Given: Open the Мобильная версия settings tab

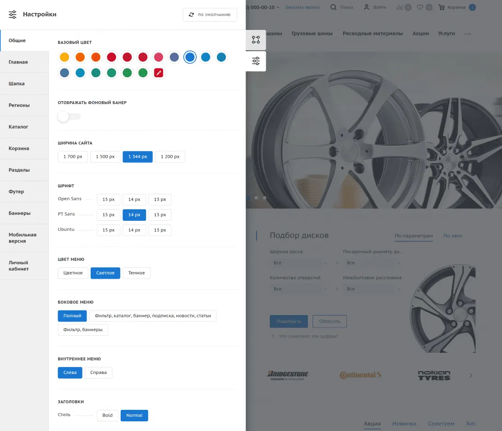Looking at the screenshot, I should click(24, 238).
